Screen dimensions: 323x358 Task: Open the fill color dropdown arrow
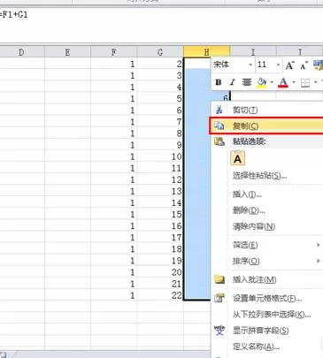pyautogui.click(x=272, y=82)
